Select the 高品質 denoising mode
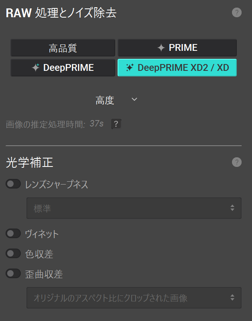Image resolution: width=252 pixels, height=321 pixels. point(63,48)
